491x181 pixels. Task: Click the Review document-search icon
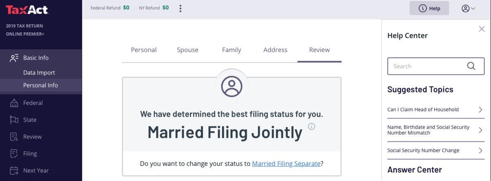coord(14,137)
